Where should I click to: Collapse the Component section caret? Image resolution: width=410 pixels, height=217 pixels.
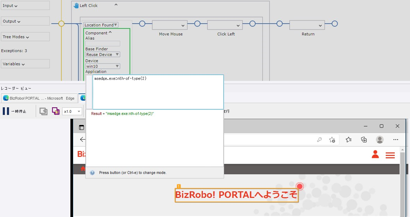pyautogui.click(x=110, y=32)
